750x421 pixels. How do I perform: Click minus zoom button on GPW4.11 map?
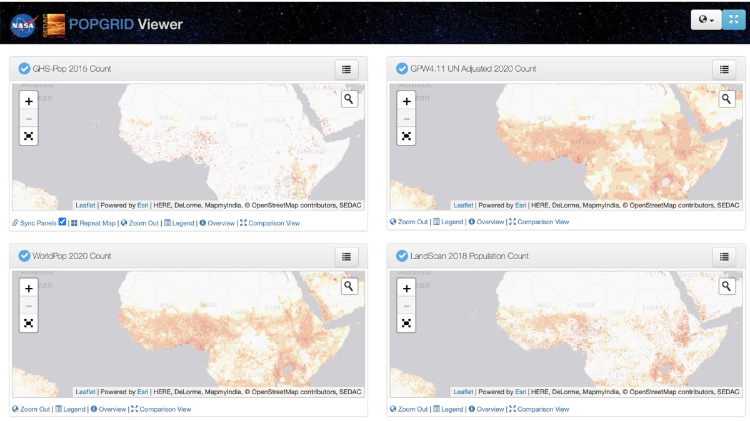pyautogui.click(x=406, y=119)
